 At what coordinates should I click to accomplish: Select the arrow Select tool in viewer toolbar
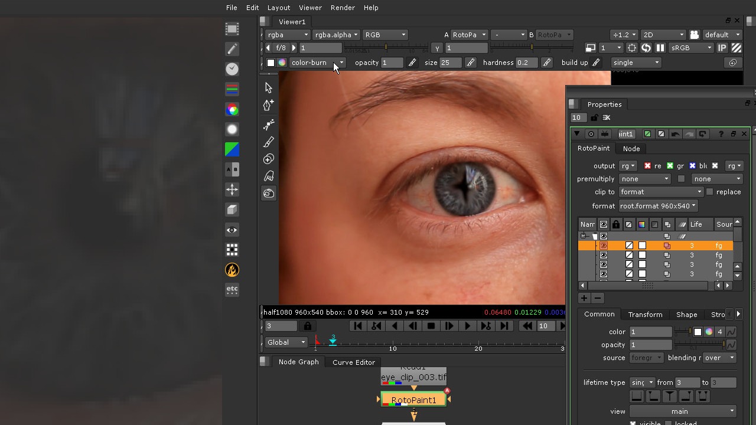click(269, 88)
